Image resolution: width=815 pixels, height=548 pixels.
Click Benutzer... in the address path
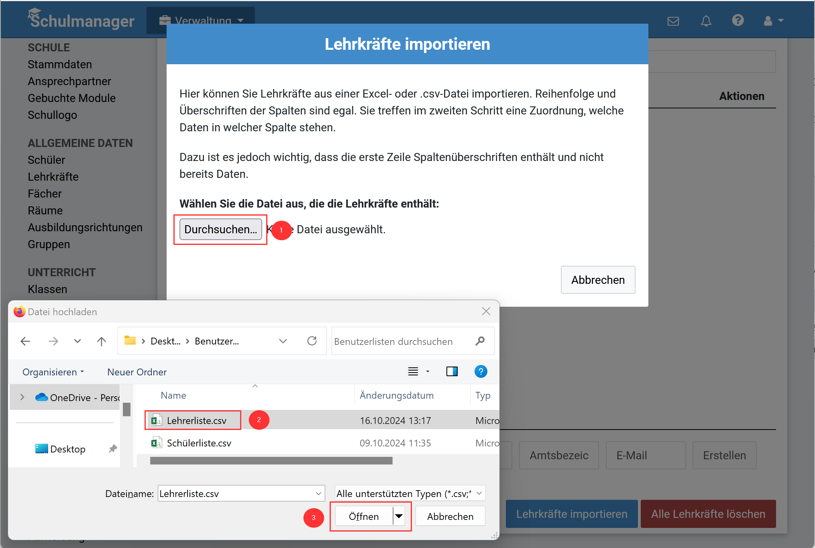point(217,341)
